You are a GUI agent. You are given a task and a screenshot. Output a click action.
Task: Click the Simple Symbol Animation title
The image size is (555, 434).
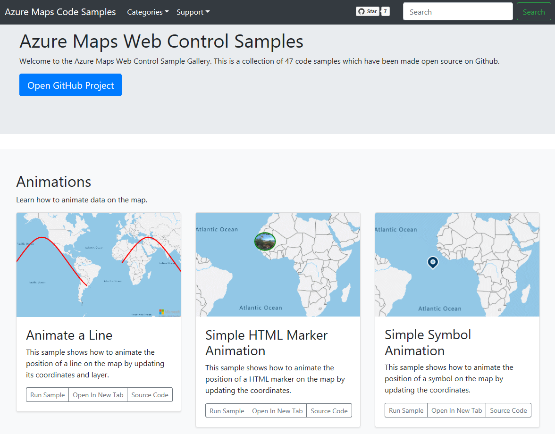428,342
